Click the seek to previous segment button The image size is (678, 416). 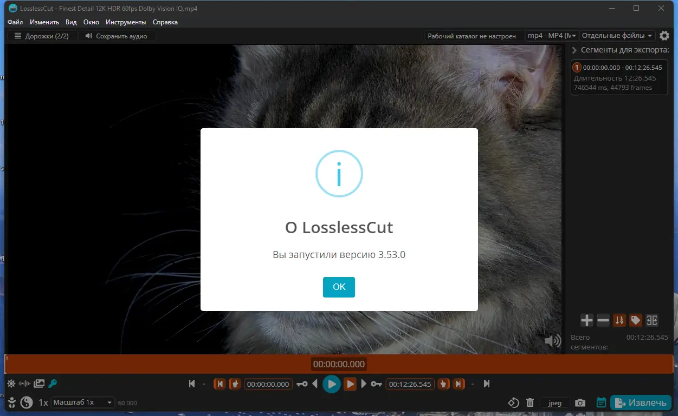(219, 384)
